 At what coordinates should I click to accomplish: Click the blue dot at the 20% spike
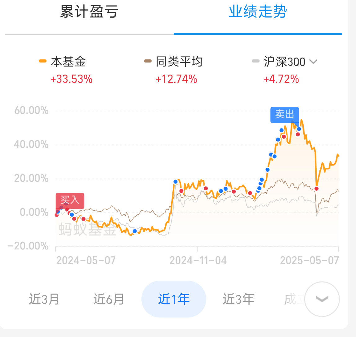pos(176,182)
